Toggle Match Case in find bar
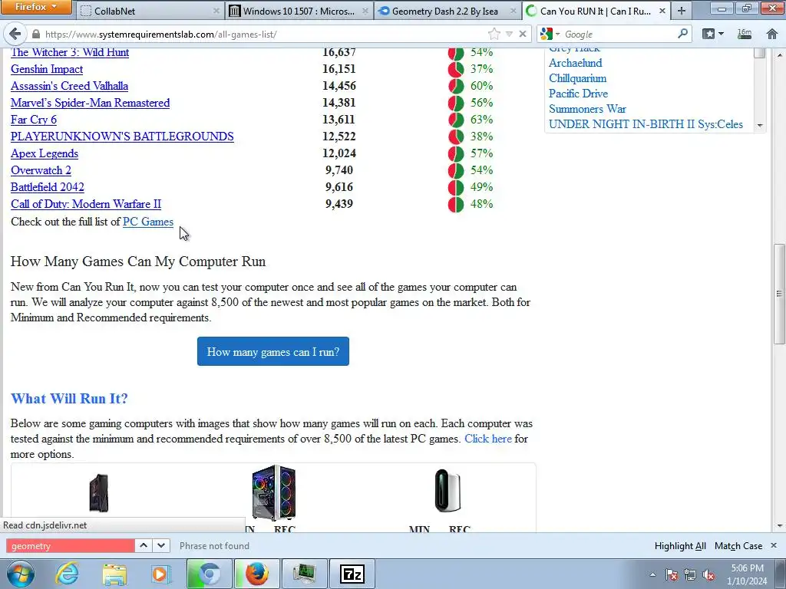The image size is (786, 589). click(x=738, y=545)
